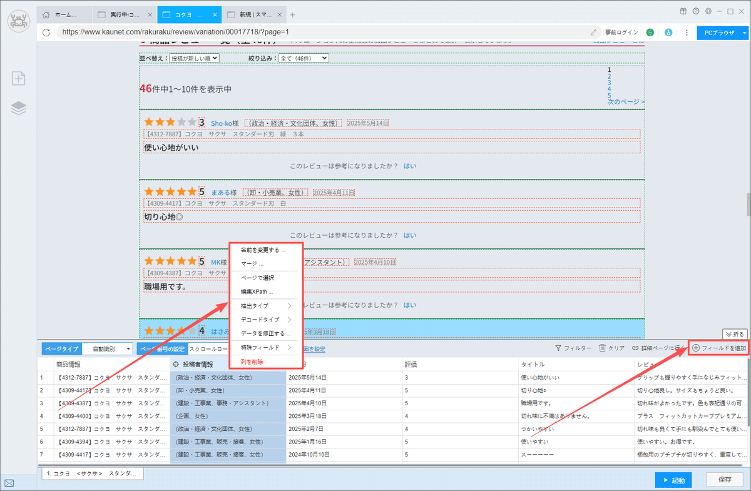Open the 自動識別 page type dropdown
The height and width of the screenshot is (491, 751).
pyautogui.click(x=108, y=348)
